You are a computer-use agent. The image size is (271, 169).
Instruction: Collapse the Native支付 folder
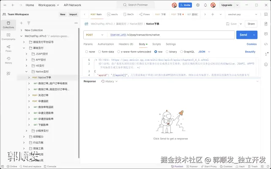pyautogui.click(x=27, y=71)
